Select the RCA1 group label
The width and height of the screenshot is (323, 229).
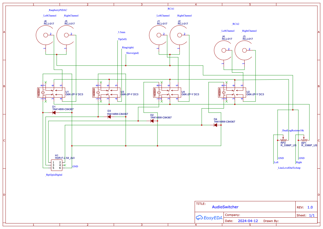171,9
